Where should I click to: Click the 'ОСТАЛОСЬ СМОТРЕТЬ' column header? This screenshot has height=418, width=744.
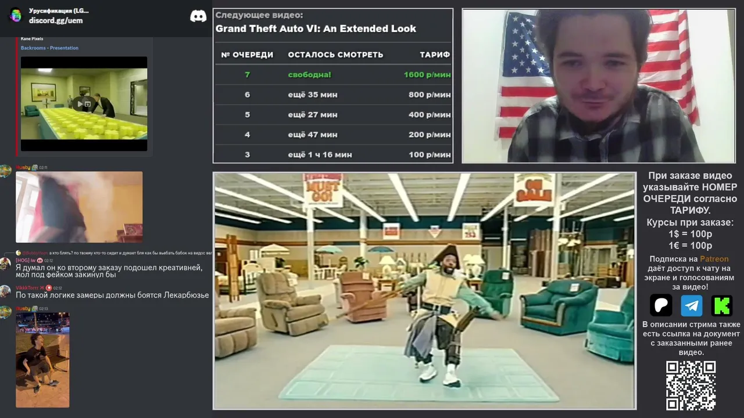335,55
